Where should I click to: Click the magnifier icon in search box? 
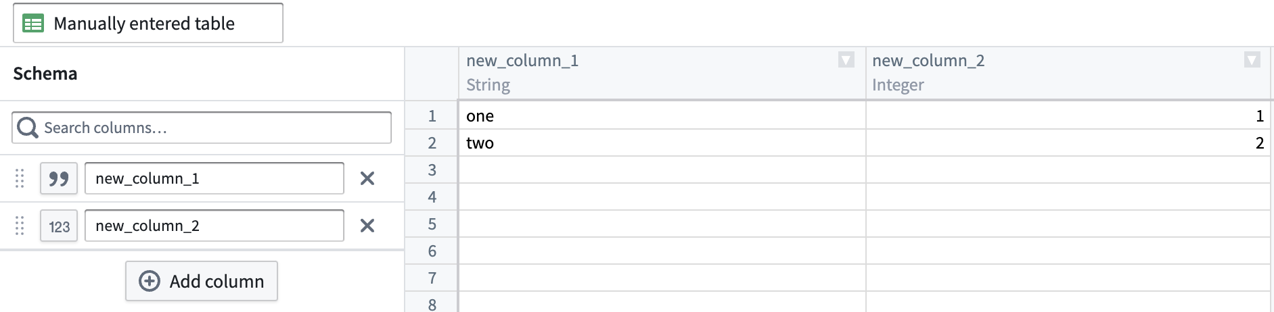click(28, 128)
